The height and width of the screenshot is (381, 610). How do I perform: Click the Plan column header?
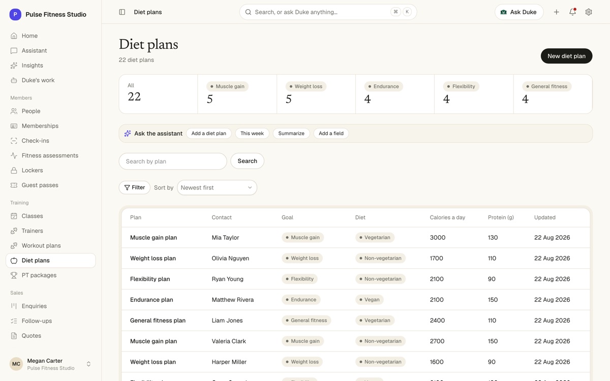click(136, 217)
